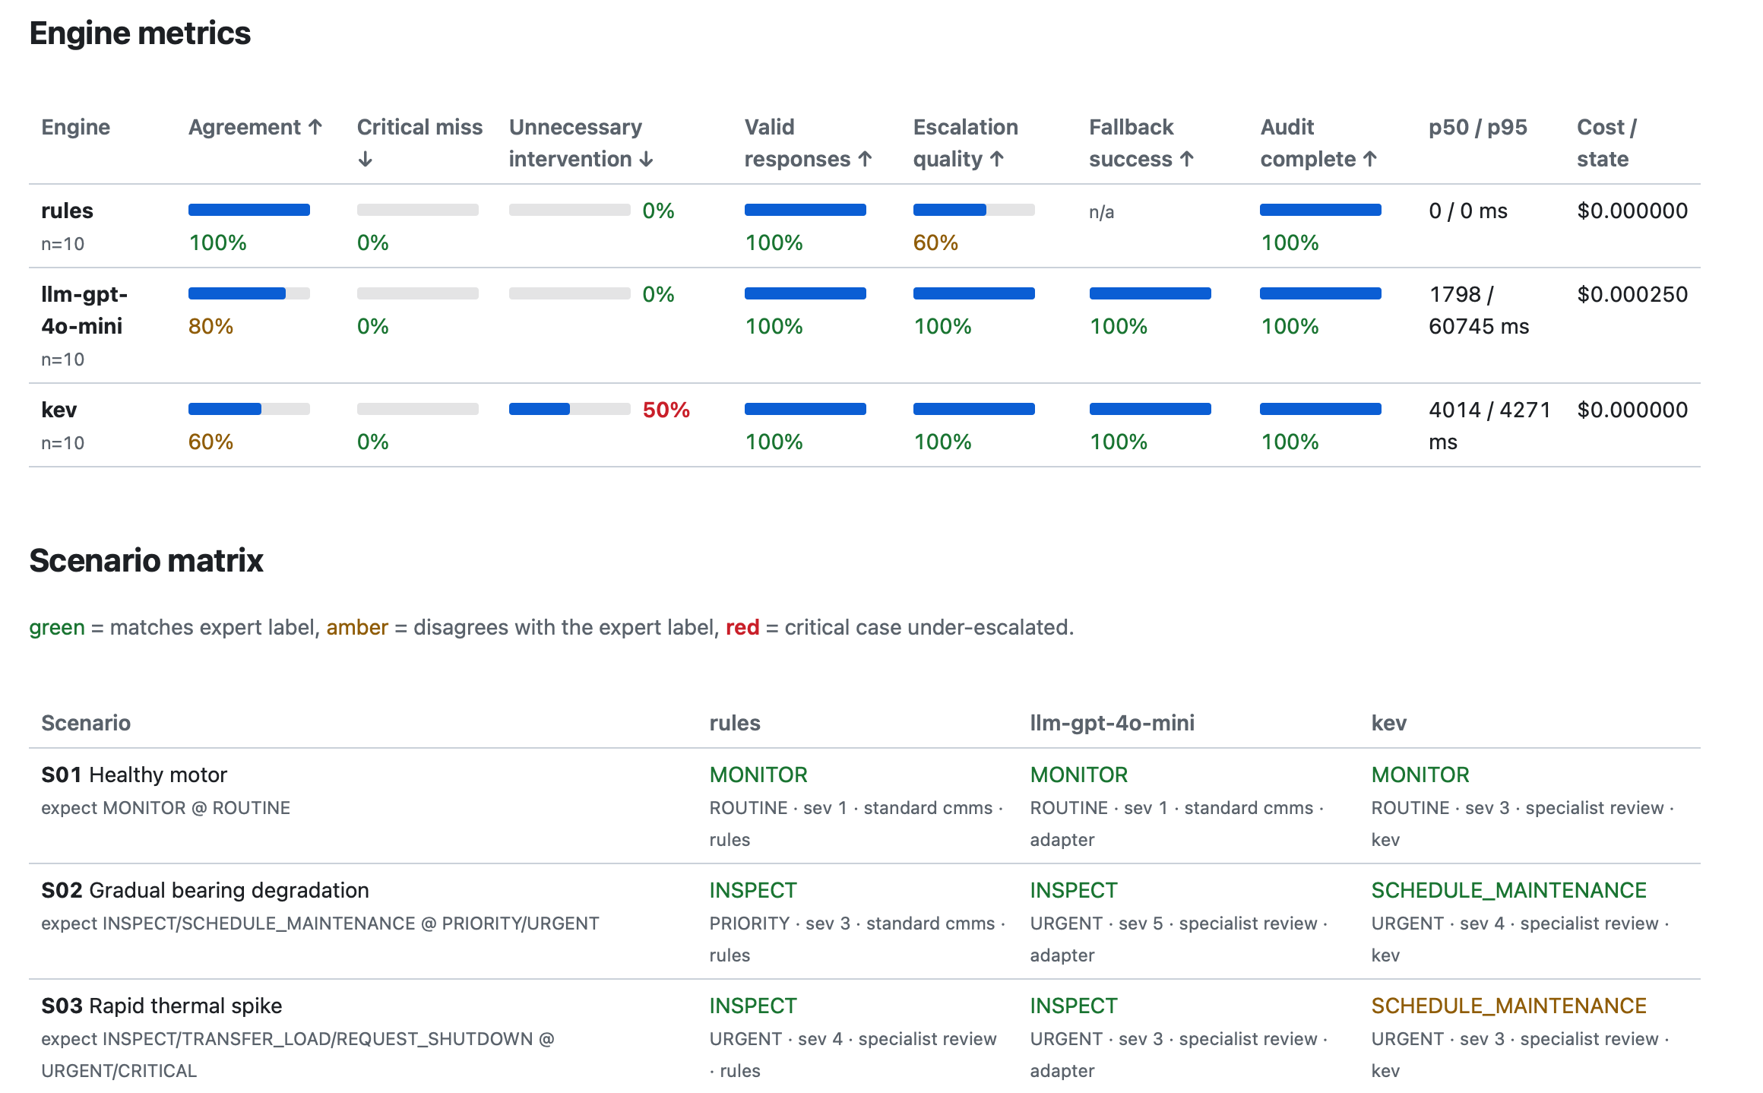This screenshot has width=1763, height=1093.
Task: Click the rules column header in matrix
Action: 735,723
